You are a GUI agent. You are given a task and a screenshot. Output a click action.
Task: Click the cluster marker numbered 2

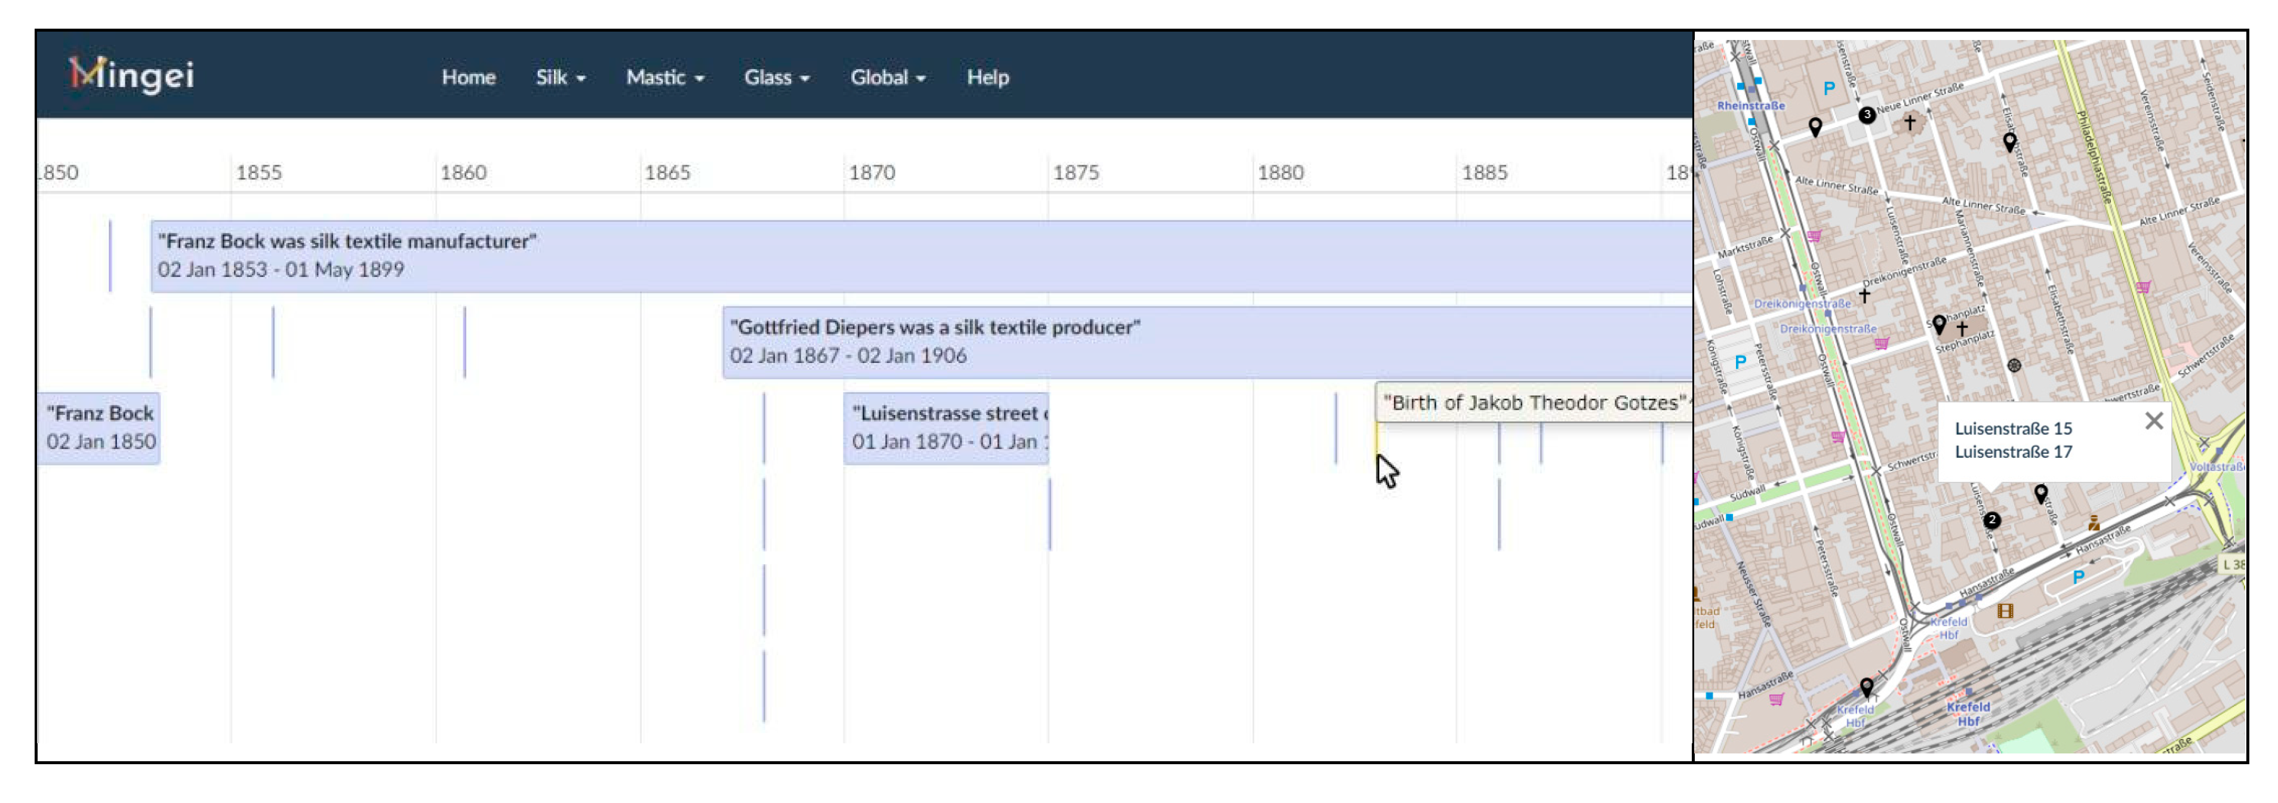point(1991,521)
